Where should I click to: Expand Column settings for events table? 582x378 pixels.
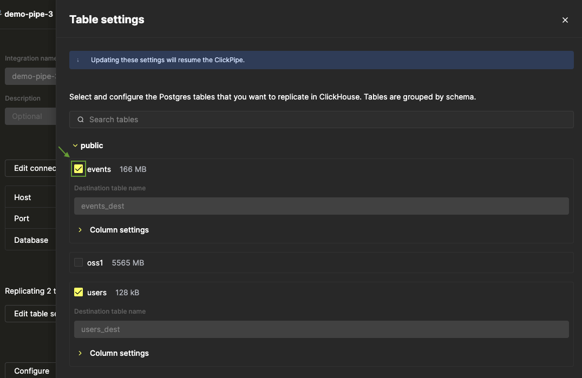coord(80,230)
